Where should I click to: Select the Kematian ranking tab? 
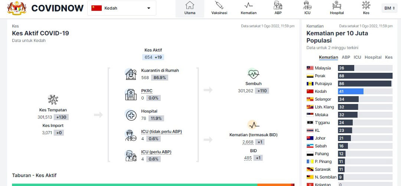point(328,57)
